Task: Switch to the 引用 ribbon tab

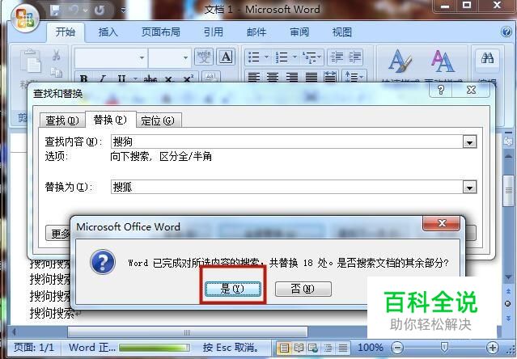Action: click(214, 32)
